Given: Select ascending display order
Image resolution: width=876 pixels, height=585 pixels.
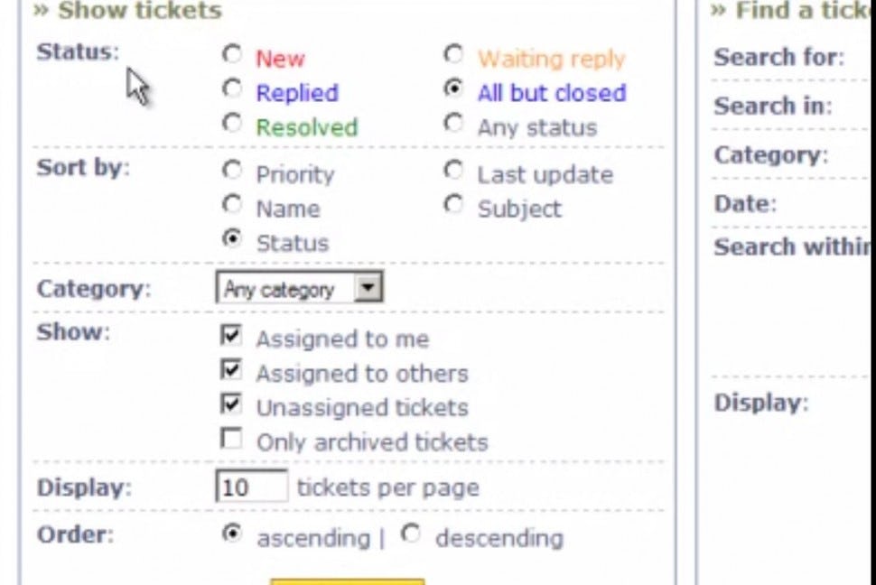Looking at the screenshot, I should [233, 533].
